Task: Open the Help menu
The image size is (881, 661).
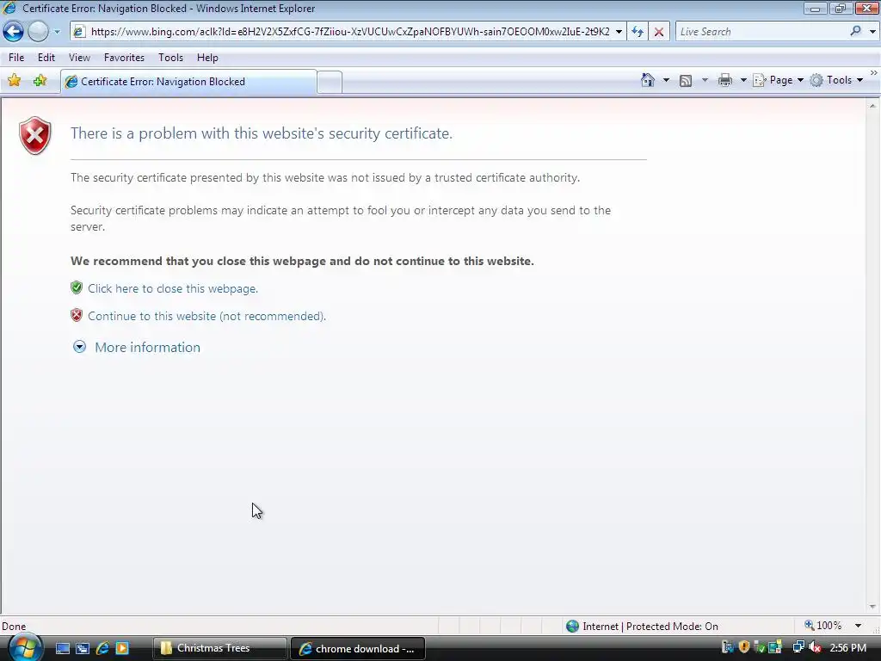Action: coord(207,58)
